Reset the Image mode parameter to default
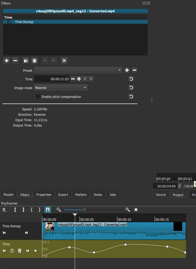The width and height of the screenshot is (196, 269). point(131,88)
